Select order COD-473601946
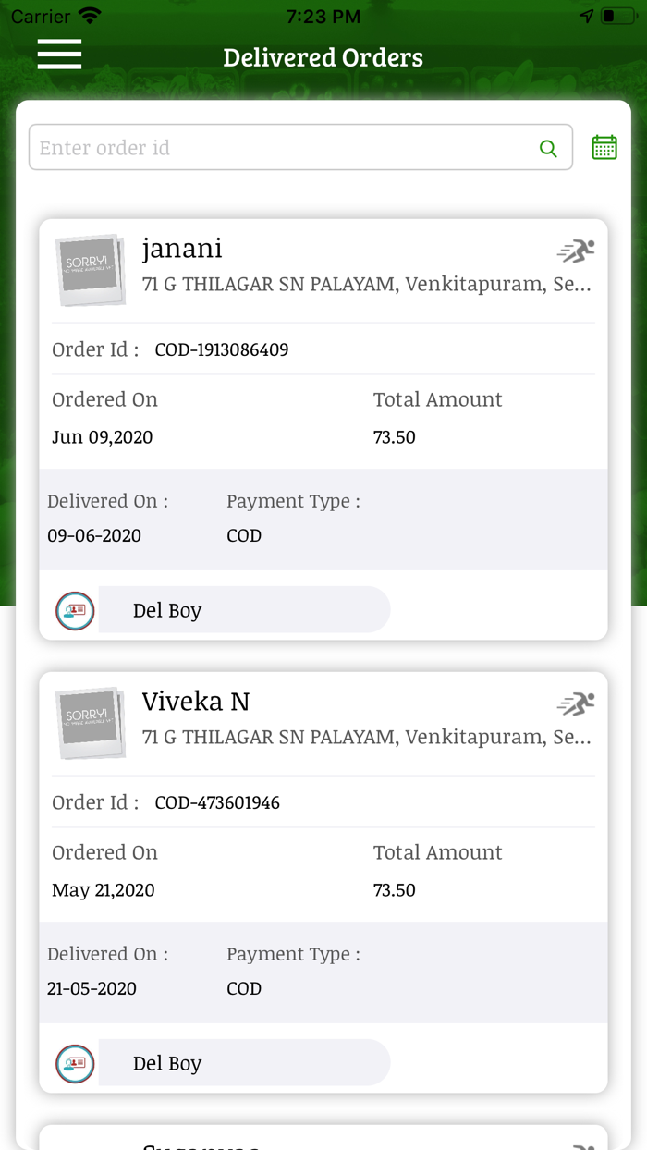647x1150 pixels. [x=217, y=802]
